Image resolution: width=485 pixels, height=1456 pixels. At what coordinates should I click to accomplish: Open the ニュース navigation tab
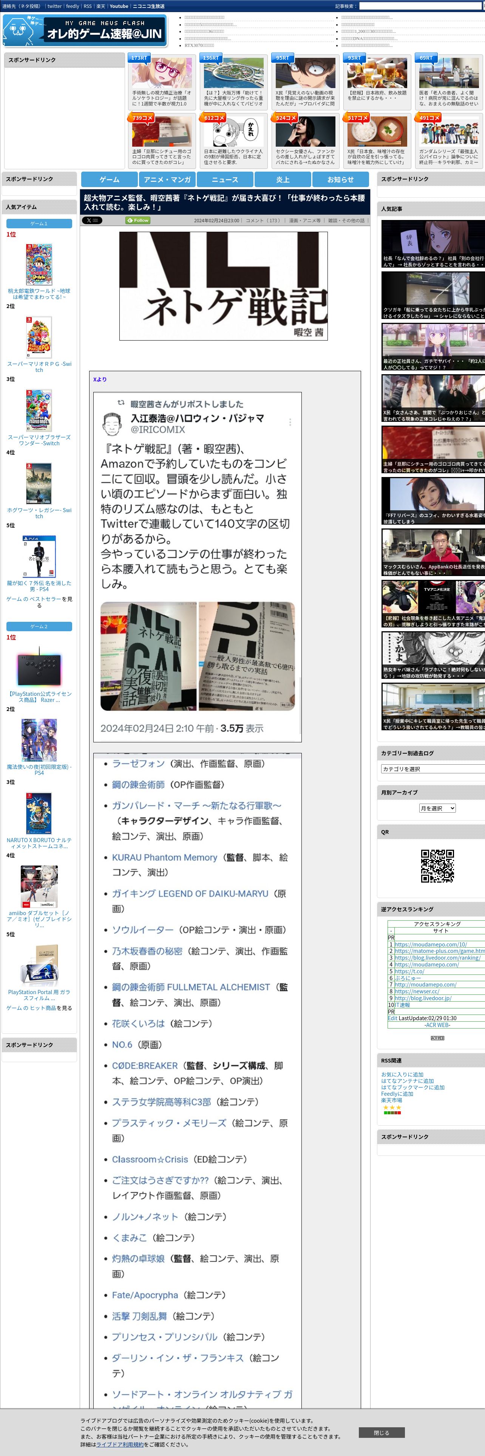coord(225,179)
